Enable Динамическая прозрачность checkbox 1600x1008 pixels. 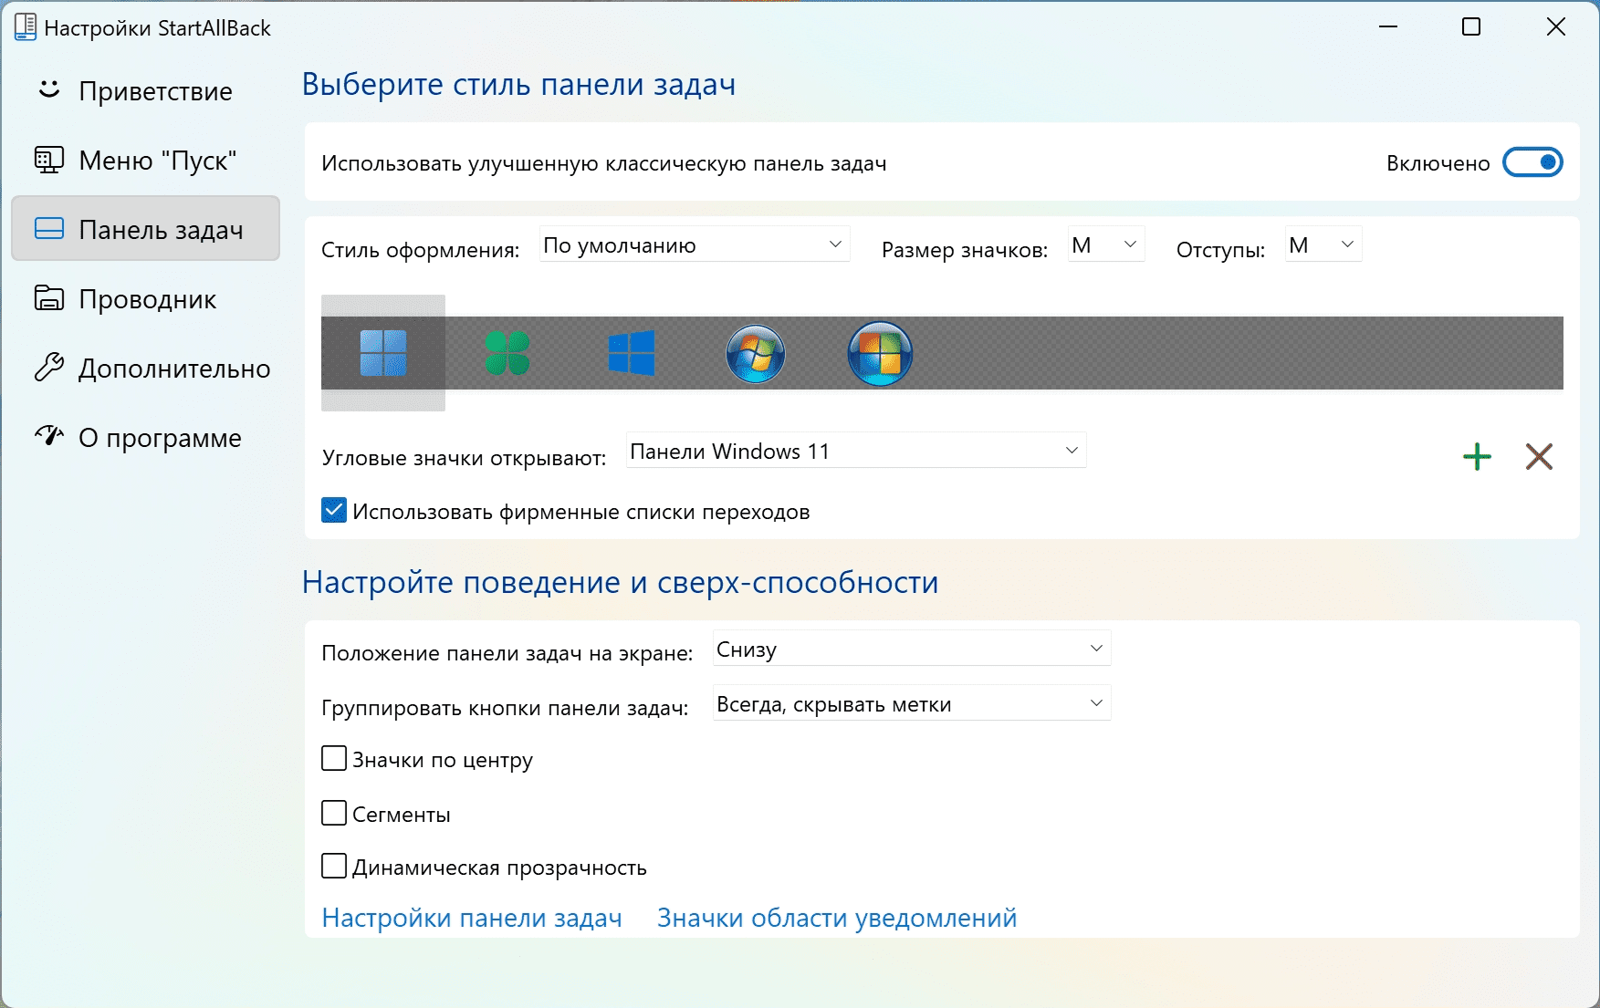(x=334, y=866)
